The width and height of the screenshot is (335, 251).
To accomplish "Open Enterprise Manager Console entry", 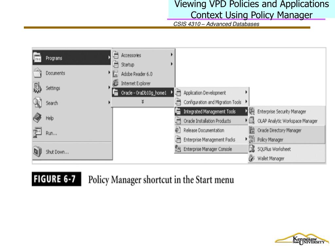I will 211,149.
